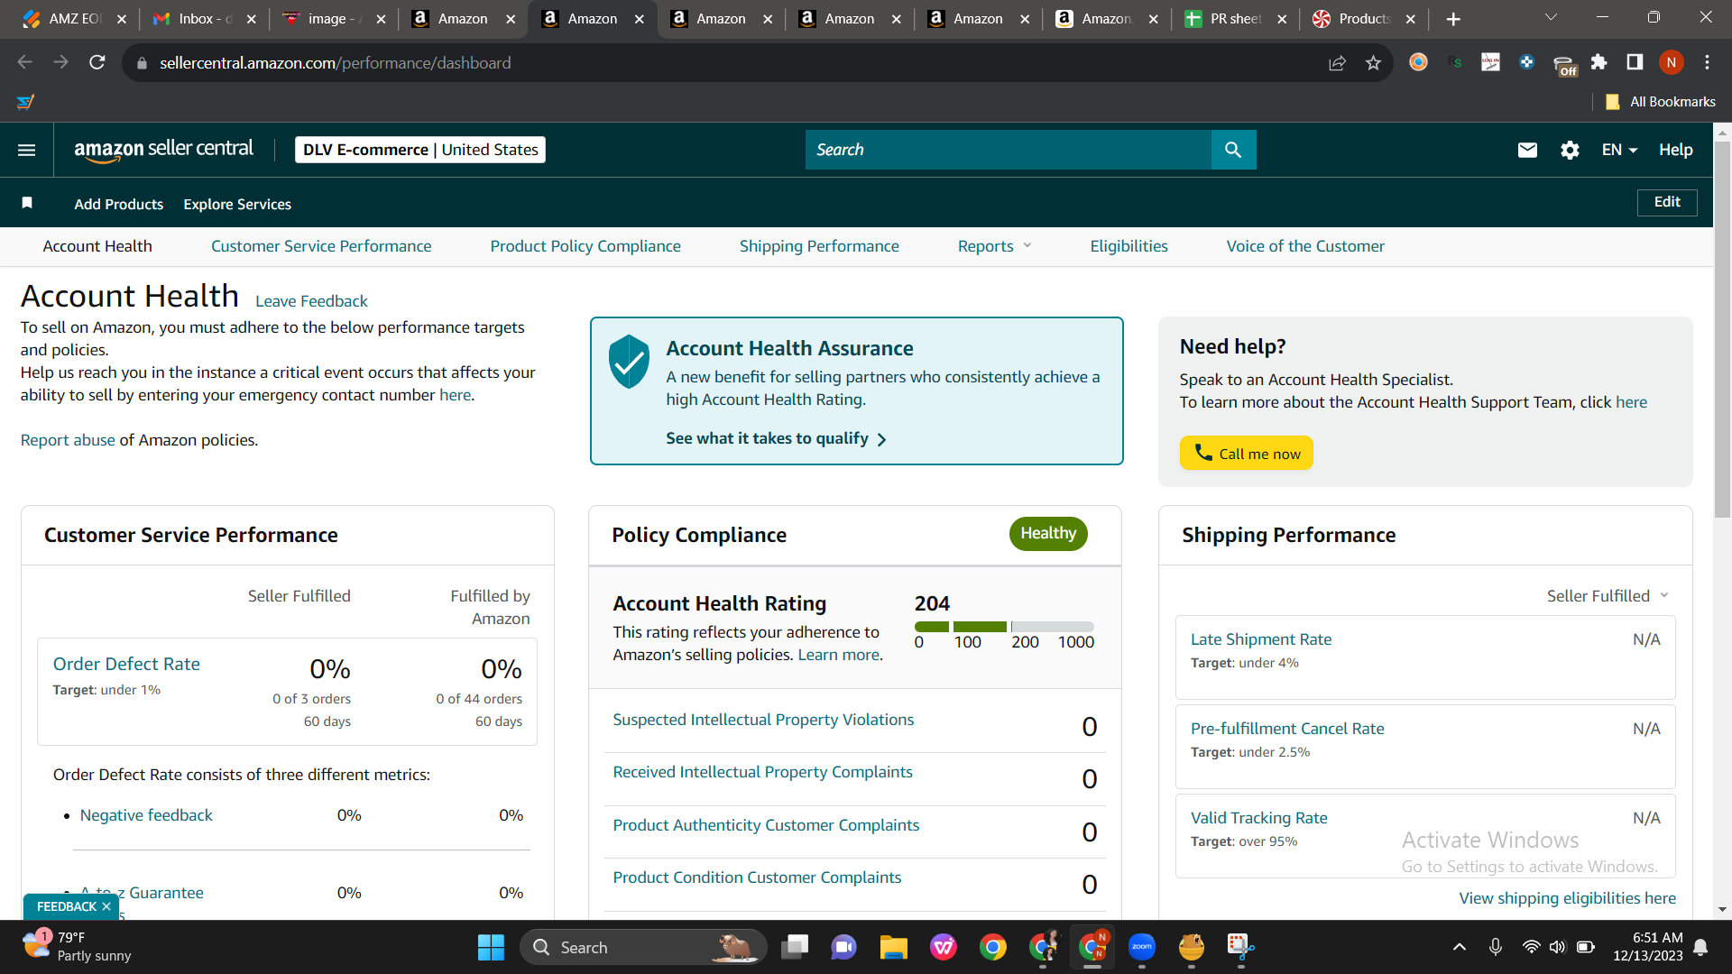Viewport: 1732px width, 974px height.
Task: Open the Chrome three-dot menu
Action: click(x=1707, y=62)
